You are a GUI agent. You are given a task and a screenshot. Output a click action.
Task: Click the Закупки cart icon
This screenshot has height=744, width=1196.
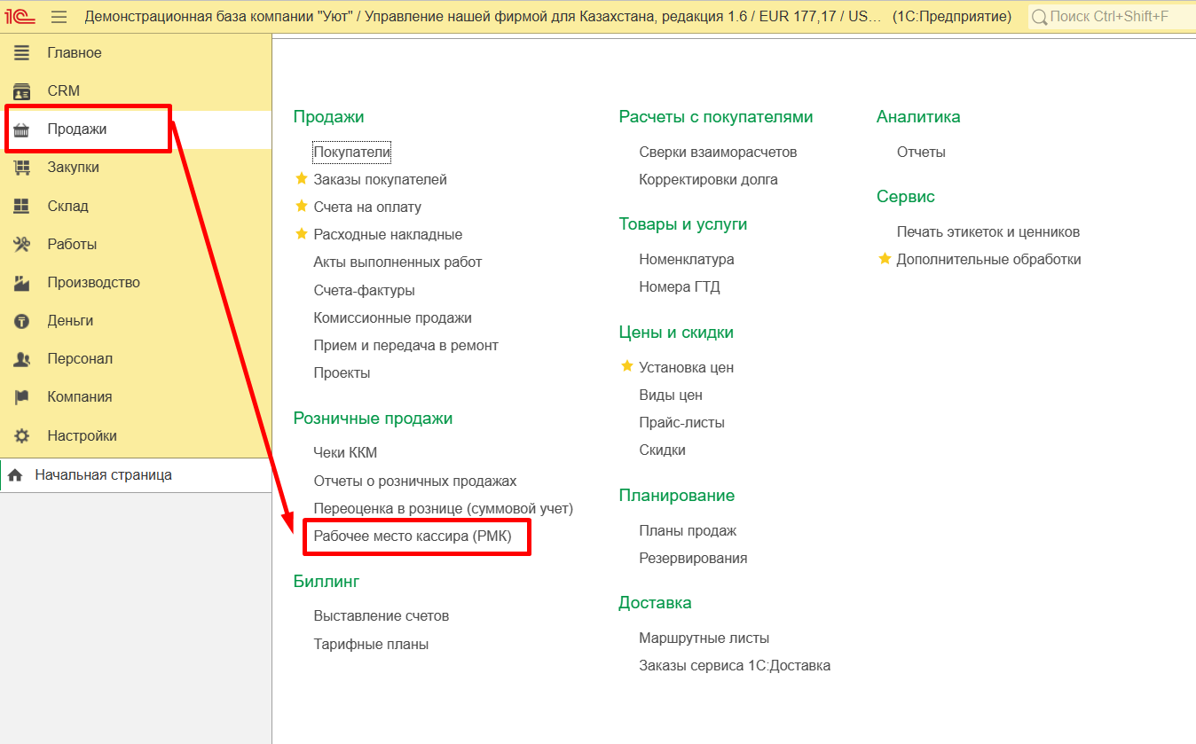[x=21, y=168]
